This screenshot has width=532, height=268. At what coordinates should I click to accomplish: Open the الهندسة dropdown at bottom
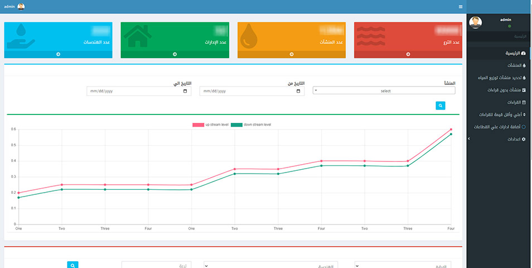coord(270,266)
